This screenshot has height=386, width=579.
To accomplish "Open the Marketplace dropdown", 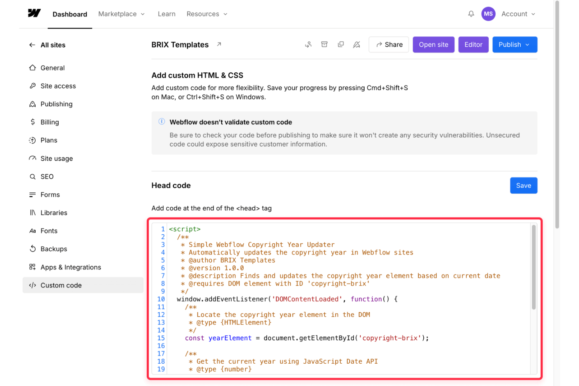I will coord(121,14).
